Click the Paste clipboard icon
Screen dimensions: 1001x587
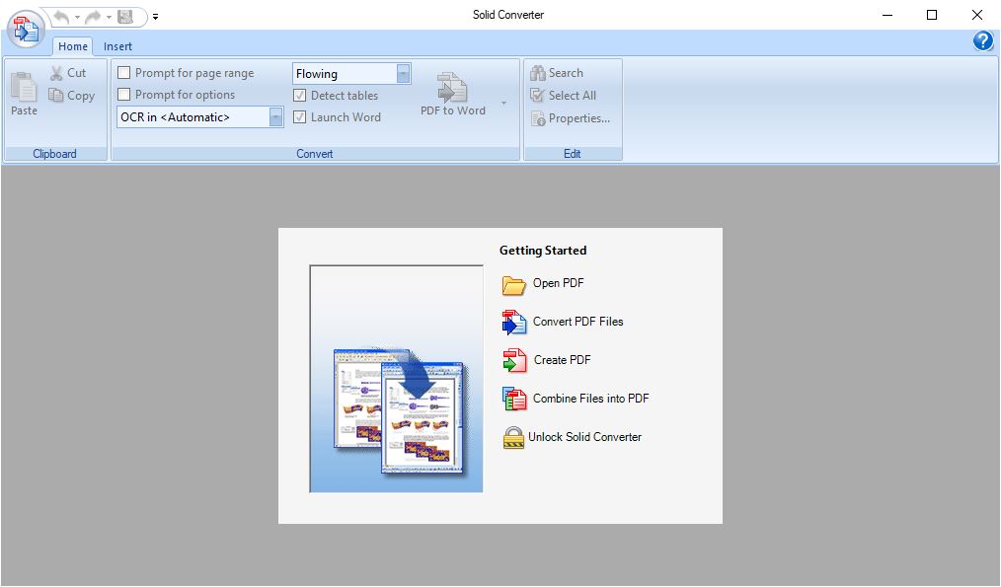24,87
